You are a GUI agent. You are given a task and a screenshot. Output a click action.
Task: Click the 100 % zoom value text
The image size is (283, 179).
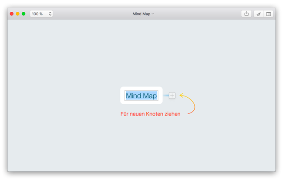coord(37,14)
